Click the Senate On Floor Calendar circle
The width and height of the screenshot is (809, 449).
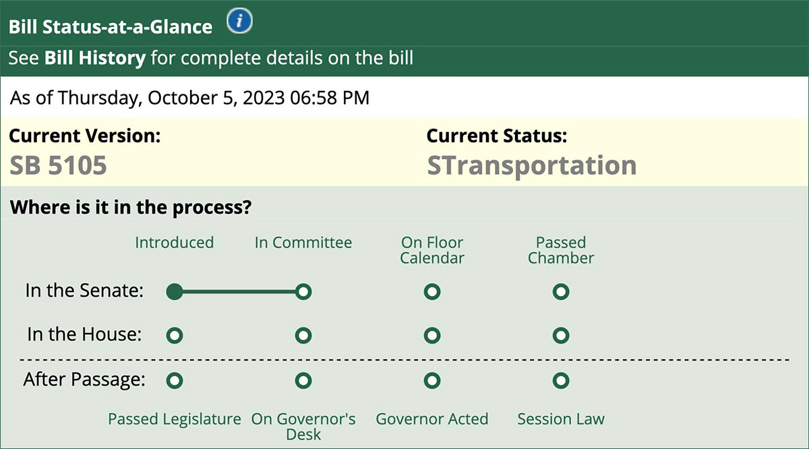[x=432, y=292]
